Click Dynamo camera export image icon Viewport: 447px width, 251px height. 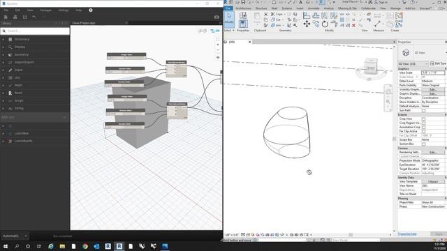[x=217, y=17]
